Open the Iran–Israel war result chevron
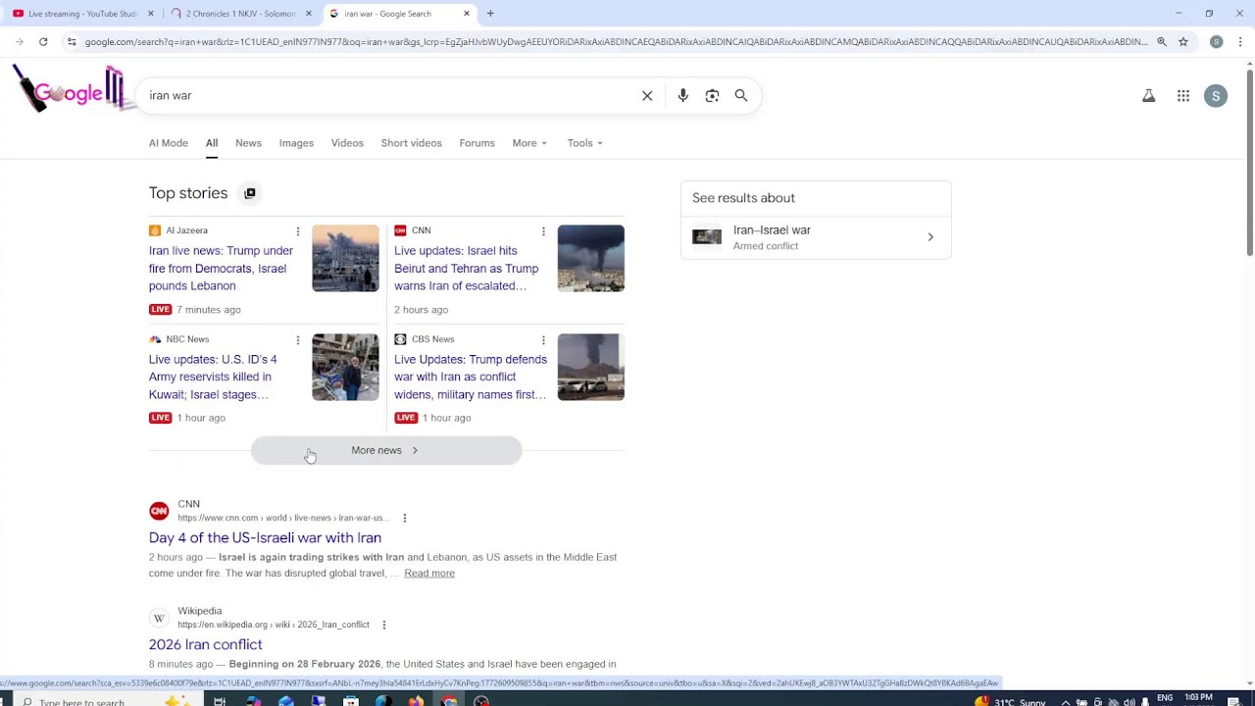The height and width of the screenshot is (706, 1255). pos(930,237)
